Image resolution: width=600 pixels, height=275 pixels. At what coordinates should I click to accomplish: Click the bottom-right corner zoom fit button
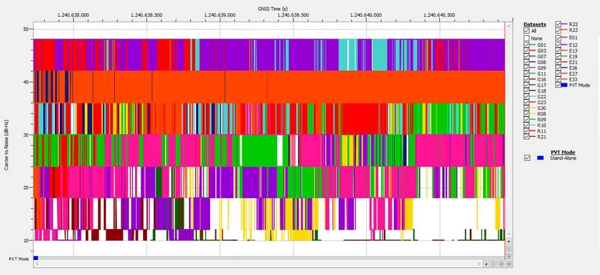pos(509,264)
